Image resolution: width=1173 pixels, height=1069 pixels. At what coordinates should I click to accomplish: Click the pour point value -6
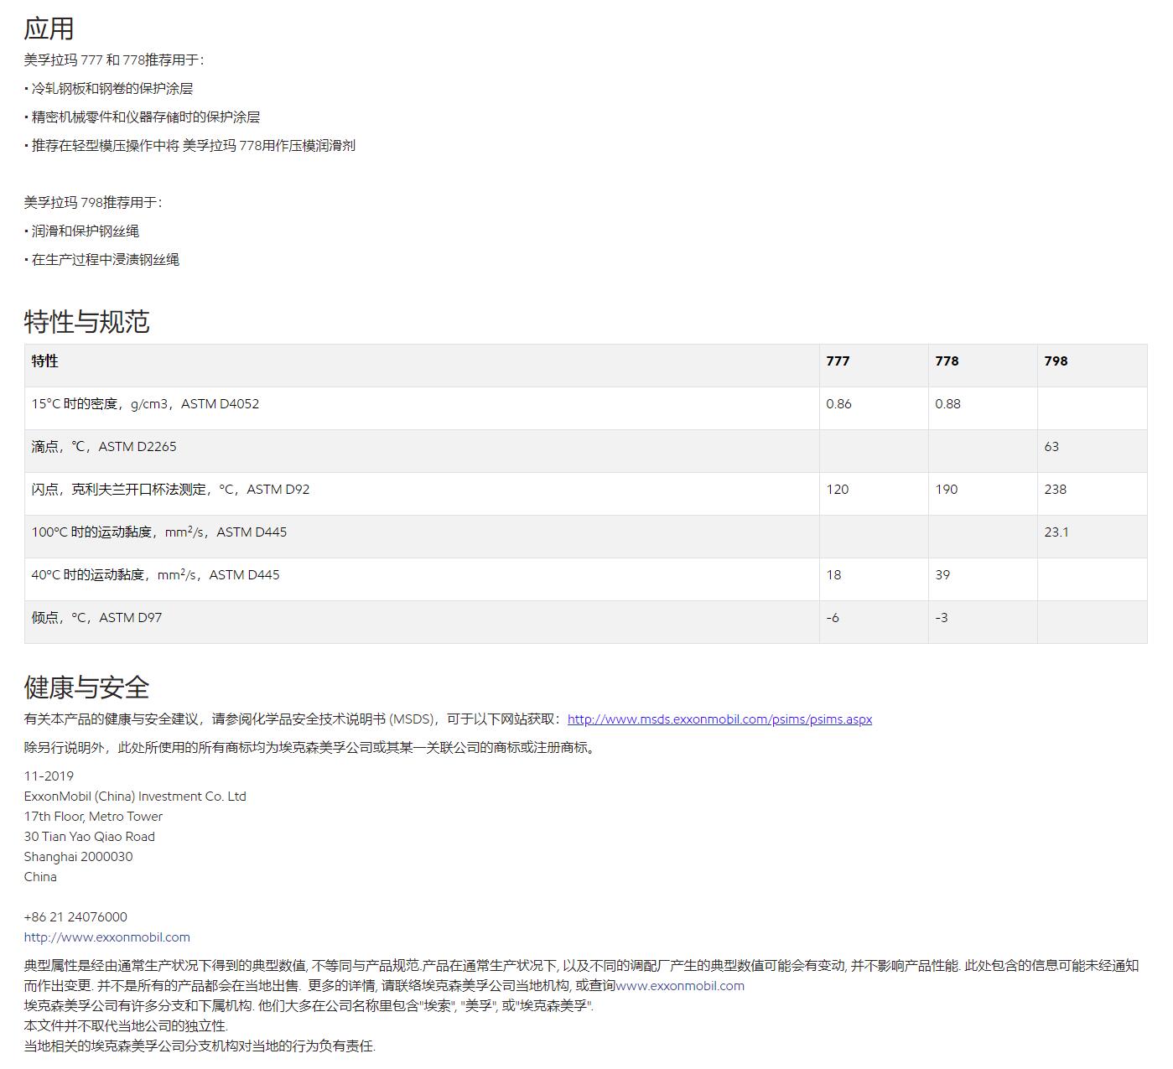click(833, 618)
